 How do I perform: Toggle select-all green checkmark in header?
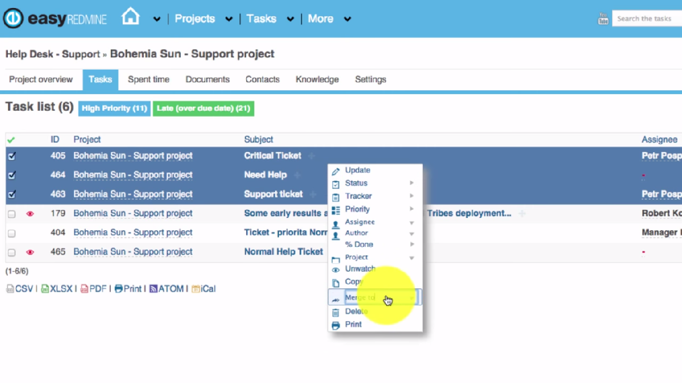(x=11, y=140)
